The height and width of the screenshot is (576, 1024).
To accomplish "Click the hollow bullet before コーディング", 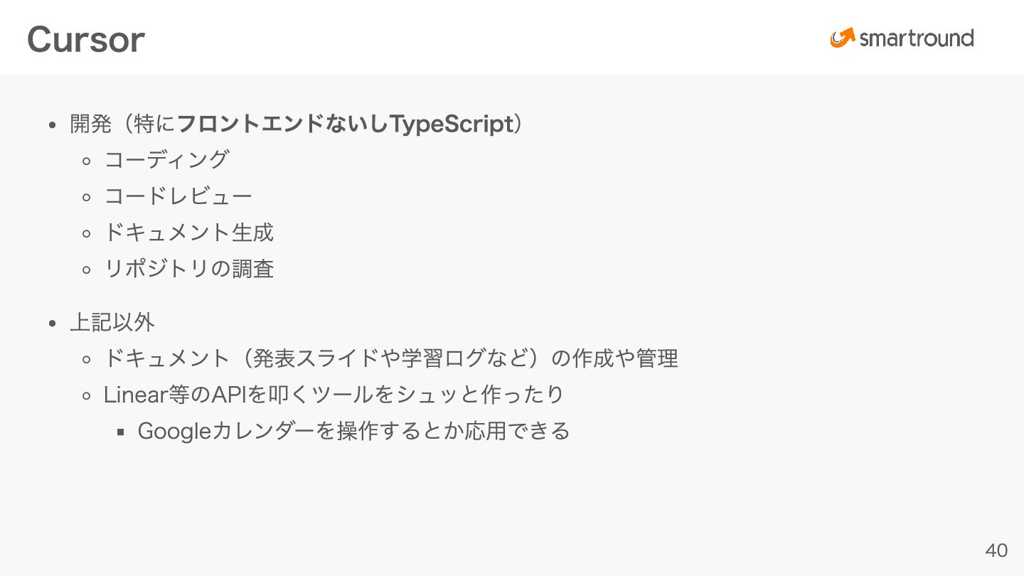I will [x=87, y=161].
